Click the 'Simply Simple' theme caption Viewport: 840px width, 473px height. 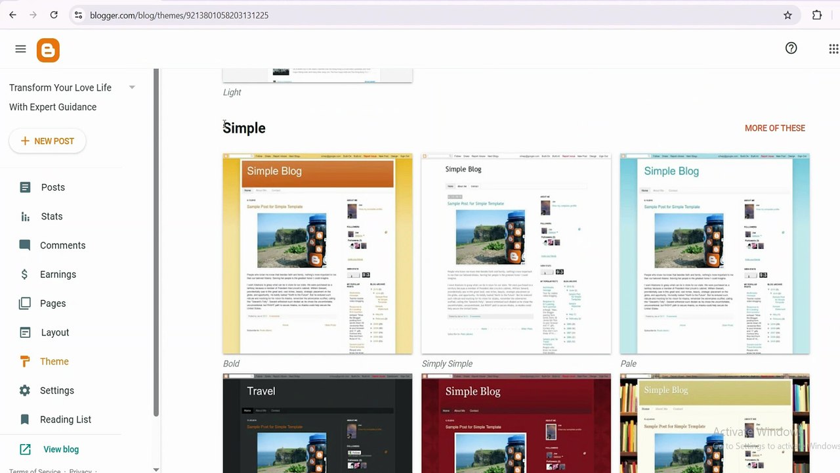click(447, 363)
